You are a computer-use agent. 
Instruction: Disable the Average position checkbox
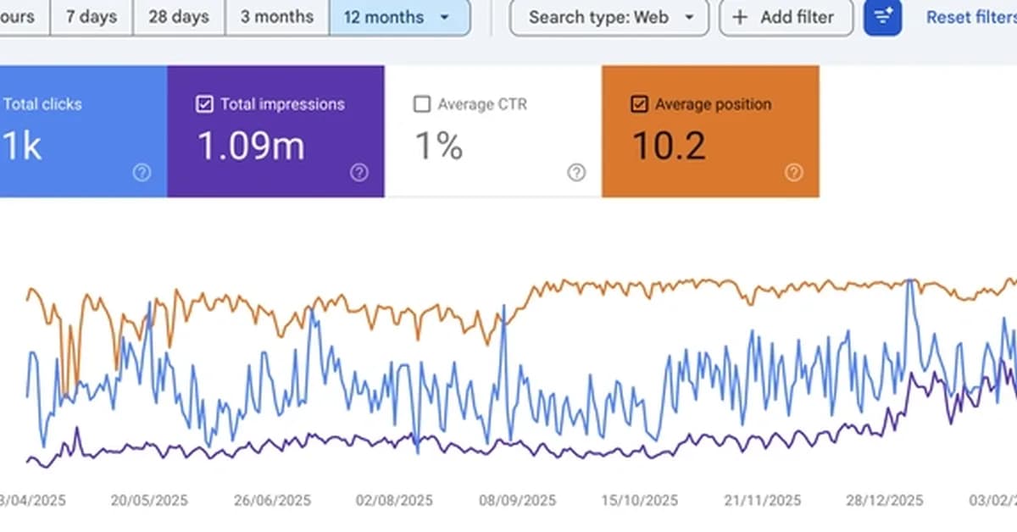tap(639, 103)
